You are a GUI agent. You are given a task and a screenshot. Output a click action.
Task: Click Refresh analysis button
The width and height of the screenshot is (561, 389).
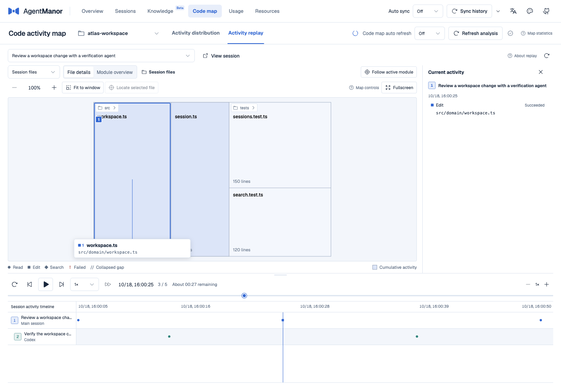475,33
